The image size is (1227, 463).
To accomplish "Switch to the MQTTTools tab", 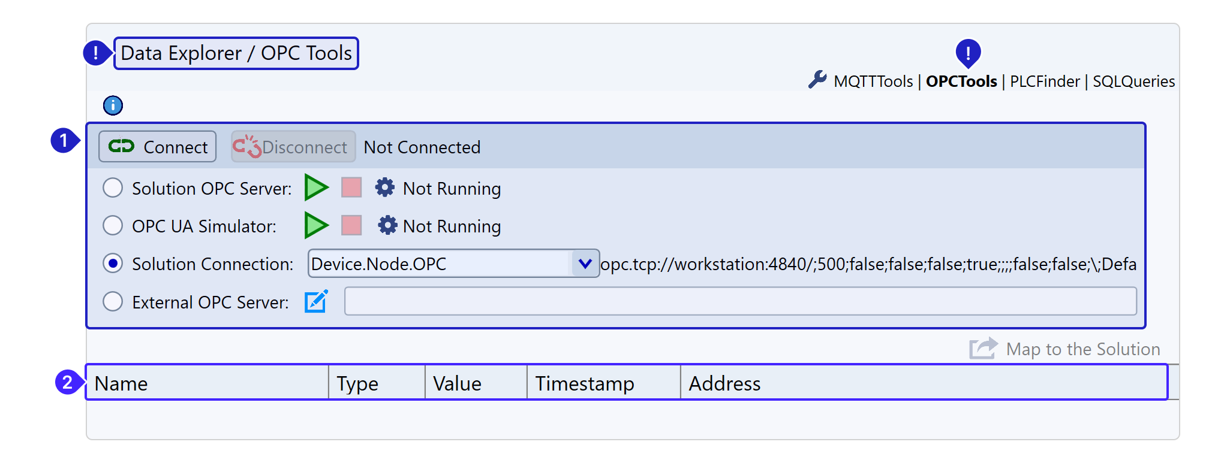I will (873, 81).
